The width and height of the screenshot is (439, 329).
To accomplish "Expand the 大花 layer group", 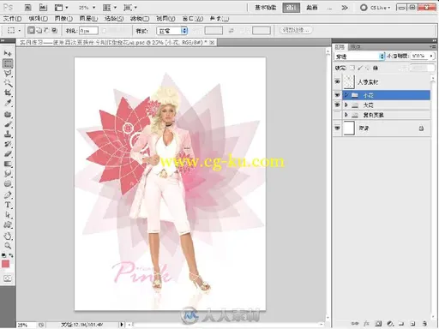I will click(346, 105).
